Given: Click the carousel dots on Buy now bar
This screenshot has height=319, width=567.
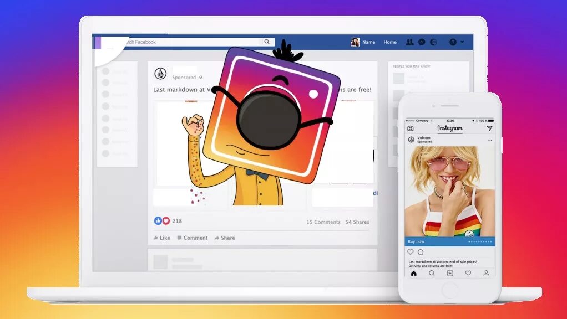Looking at the screenshot, I should (480, 241).
